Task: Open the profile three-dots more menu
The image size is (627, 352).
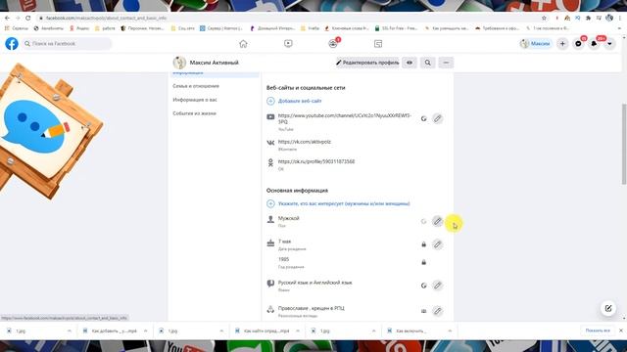Action: click(x=446, y=63)
